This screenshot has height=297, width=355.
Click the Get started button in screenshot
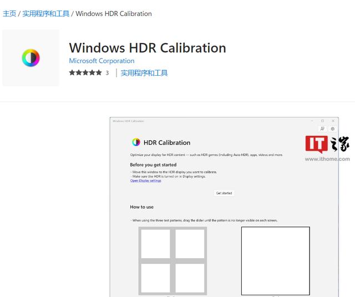pos(224,193)
